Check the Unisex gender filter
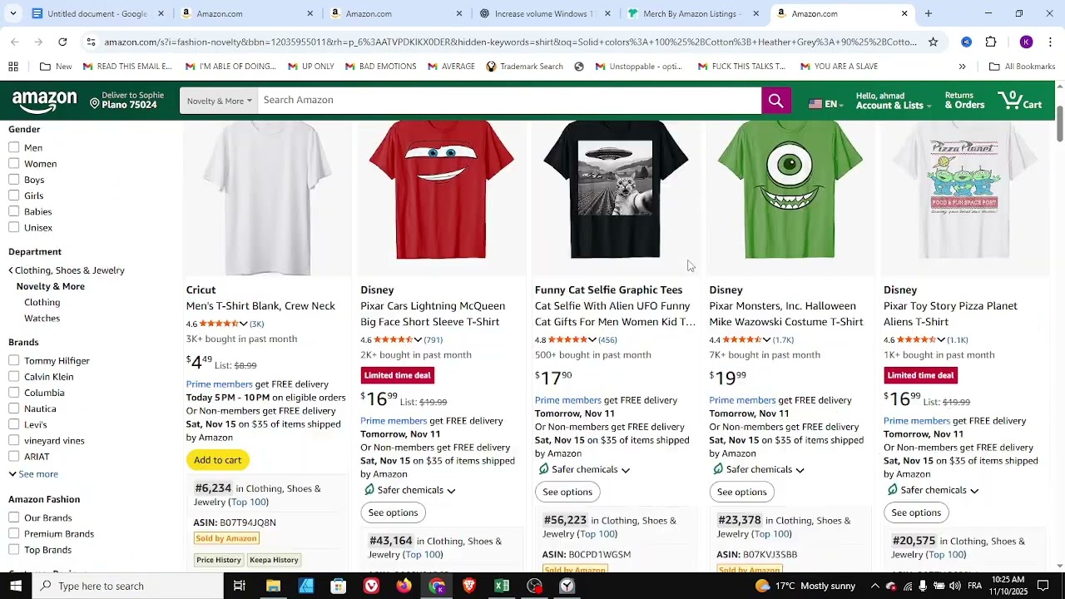Viewport: 1065px width, 599px height. coord(14,227)
